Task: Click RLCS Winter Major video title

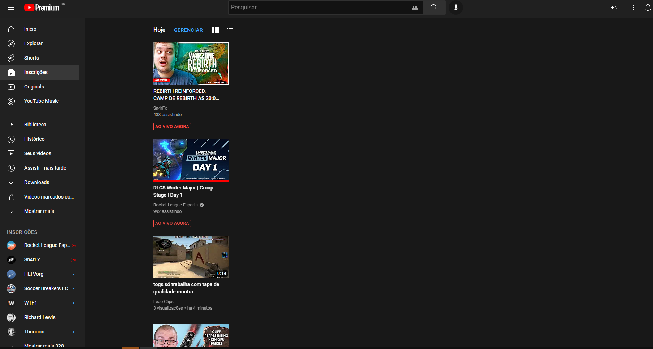Action: coord(183,191)
